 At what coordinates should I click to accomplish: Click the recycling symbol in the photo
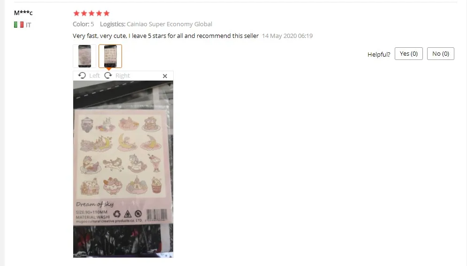117,214
